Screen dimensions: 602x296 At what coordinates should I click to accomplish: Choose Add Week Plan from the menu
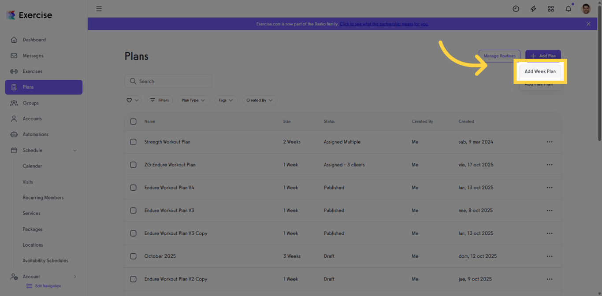[540, 71]
